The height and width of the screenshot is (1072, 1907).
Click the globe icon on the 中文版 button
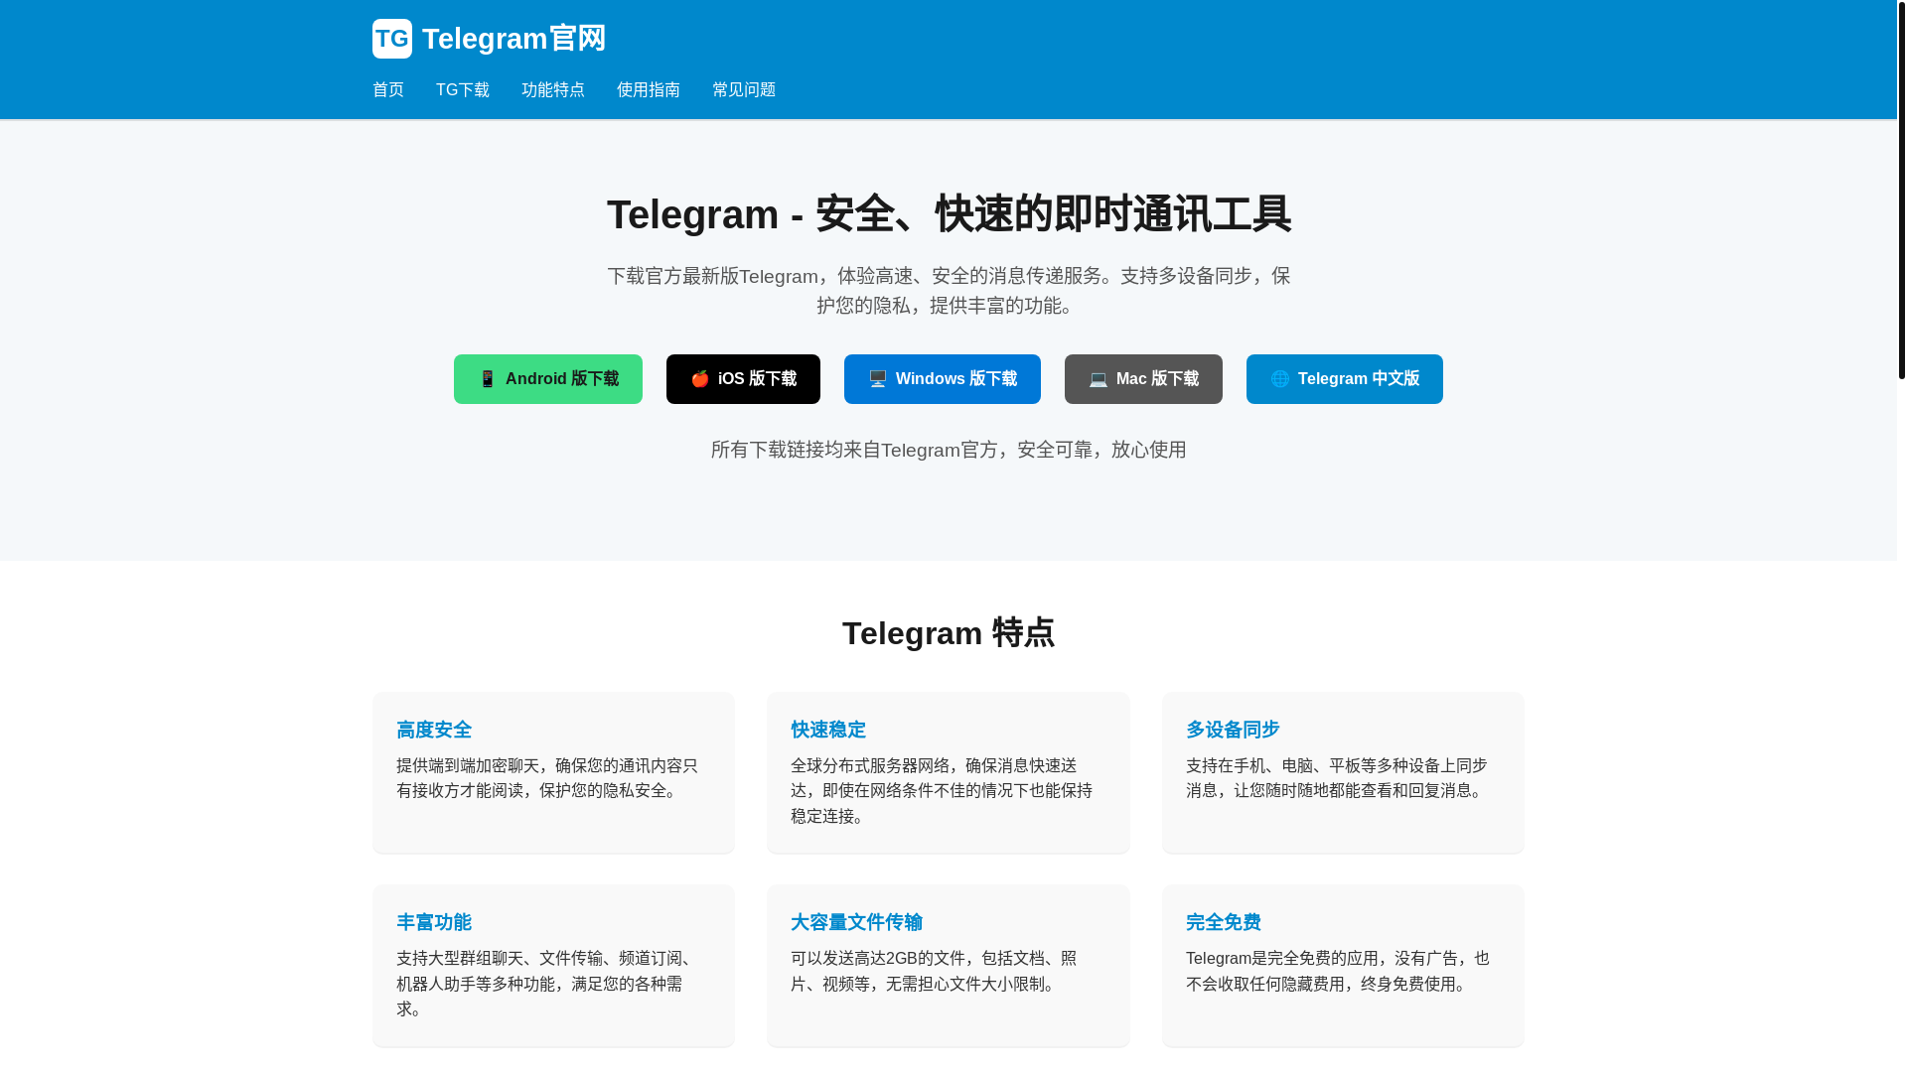click(x=1280, y=379)
